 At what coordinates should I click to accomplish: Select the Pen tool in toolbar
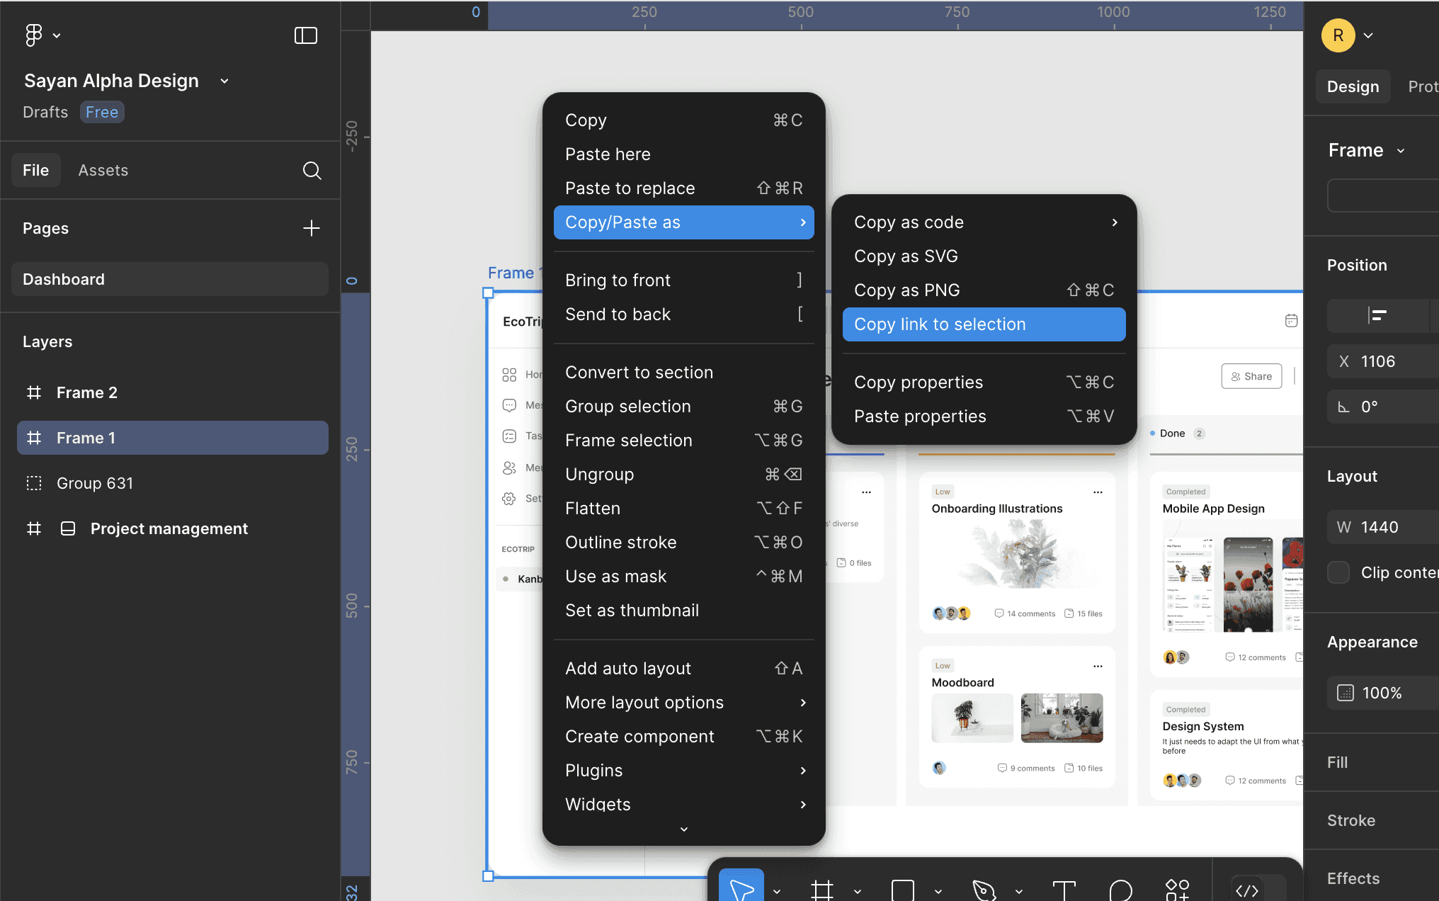tap(984, 890)
